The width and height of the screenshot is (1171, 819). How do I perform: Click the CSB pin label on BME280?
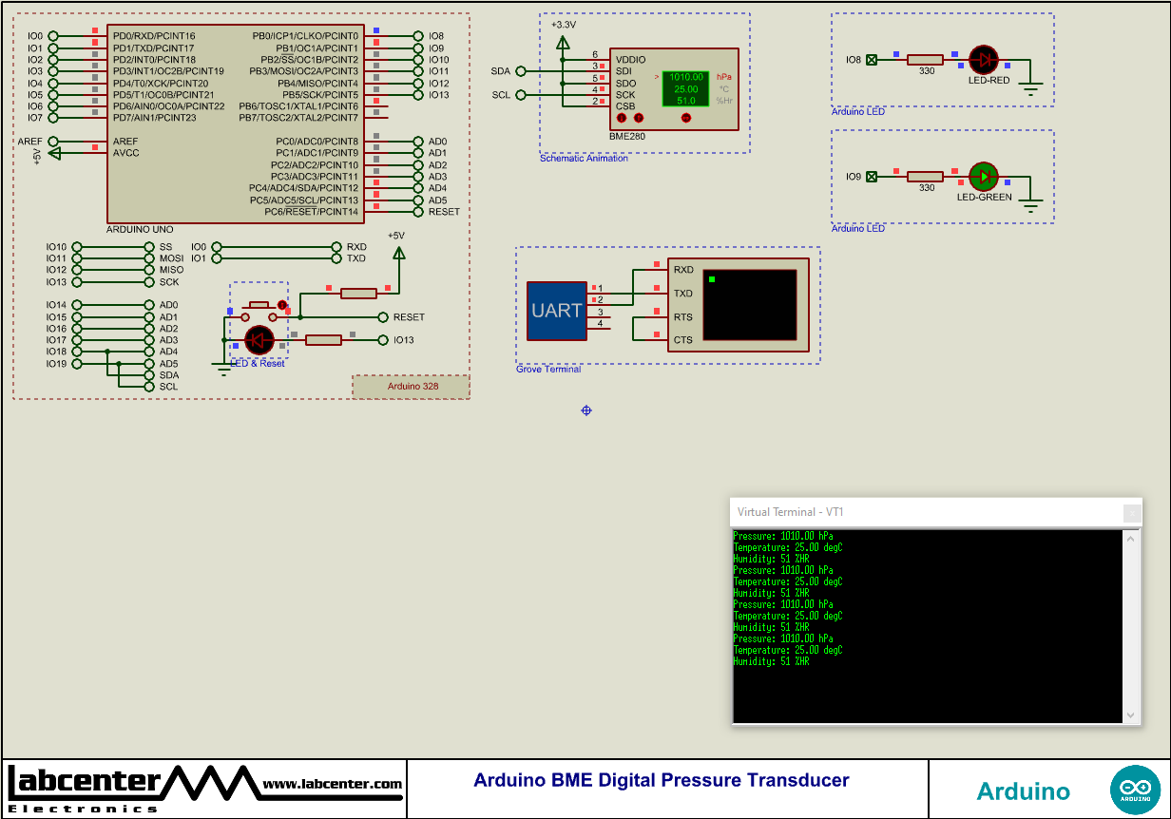(x=624, y=106)
